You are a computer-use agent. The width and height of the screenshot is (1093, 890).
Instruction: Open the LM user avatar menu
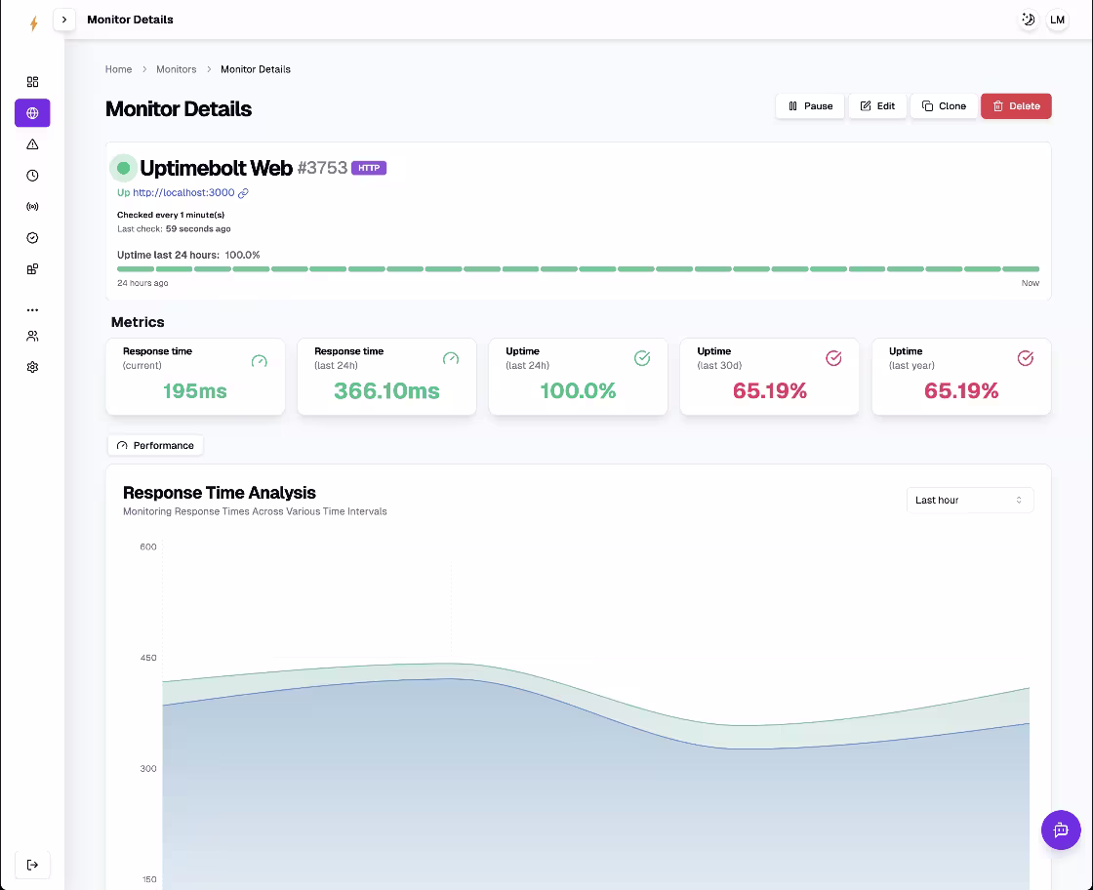point(1058,20)
